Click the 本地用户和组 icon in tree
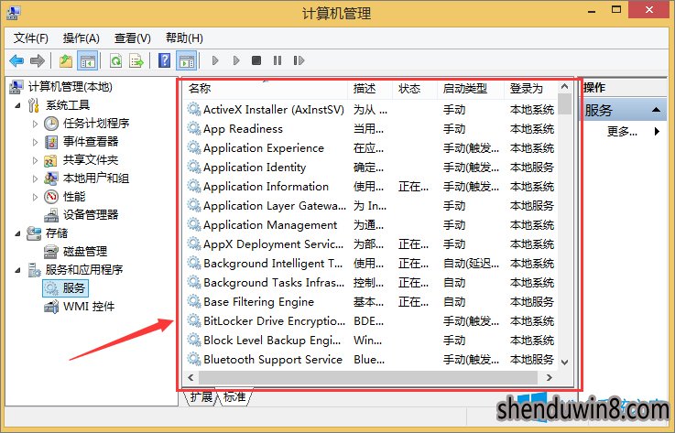 pos(51,179)
